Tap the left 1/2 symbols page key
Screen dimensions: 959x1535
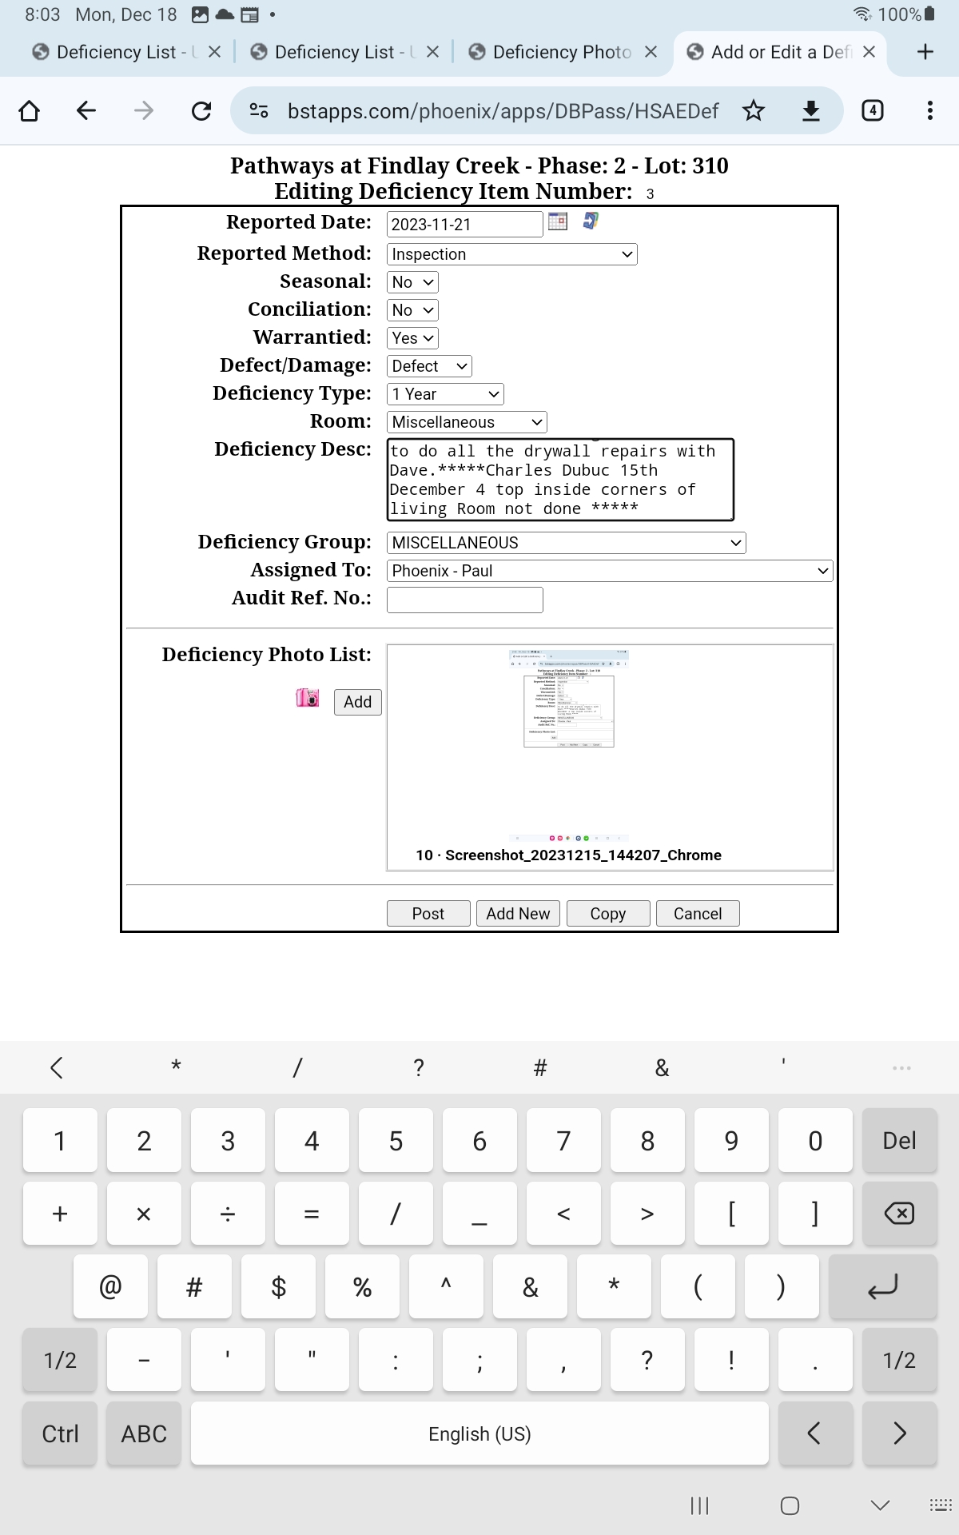coord(60,1360)
